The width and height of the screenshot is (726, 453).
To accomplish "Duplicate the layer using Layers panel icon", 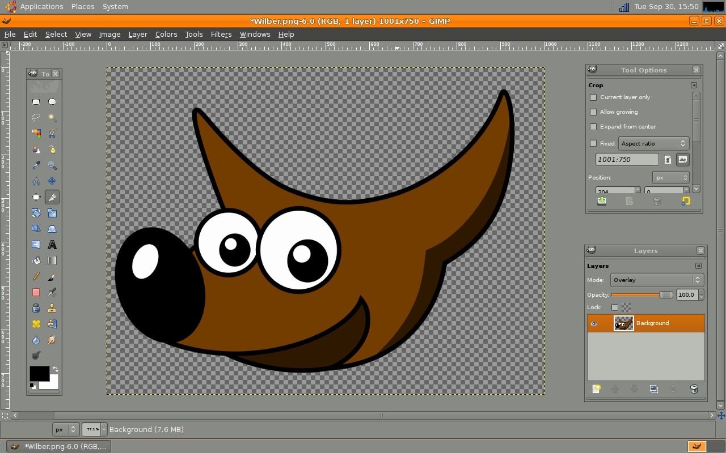I will [x=653, y=389].
